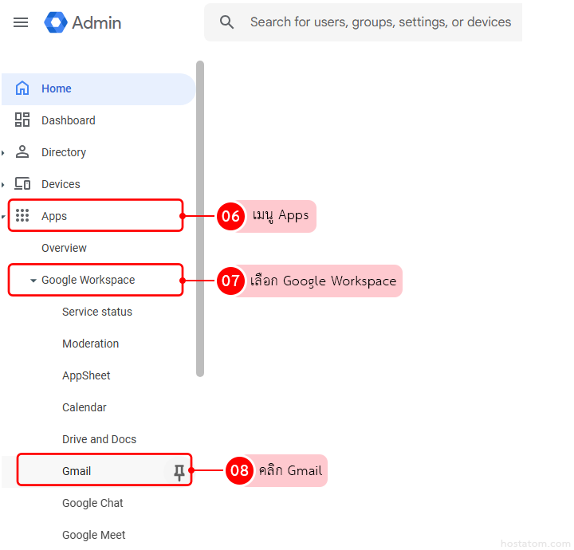574x550 pixels.
Task: Click the Dashboard grid icon
Action: click(x=22, y=120)
